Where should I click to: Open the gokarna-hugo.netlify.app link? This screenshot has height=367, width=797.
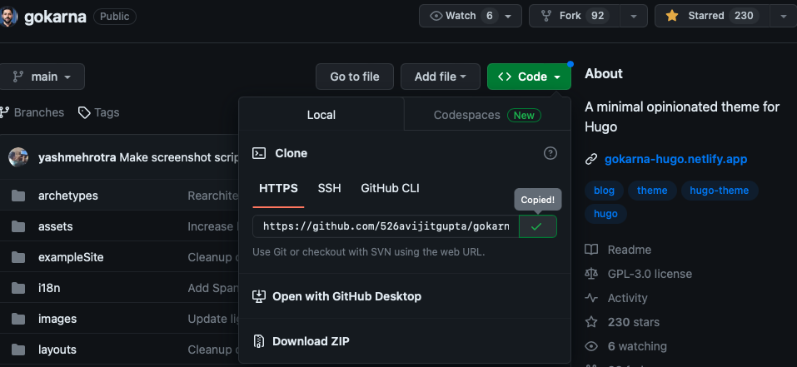[x=675, y=160]
